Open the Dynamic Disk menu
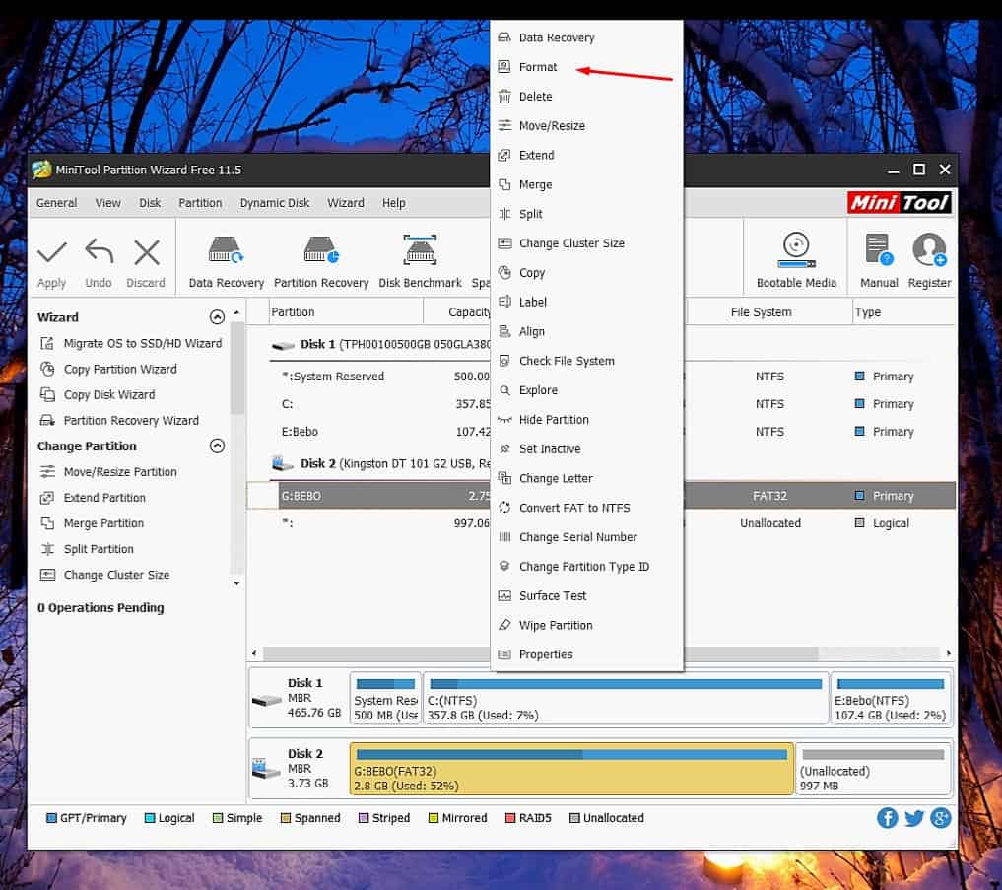Image resolution: width=1002 pixels, height=890 pixels. (x=275, y=203)
